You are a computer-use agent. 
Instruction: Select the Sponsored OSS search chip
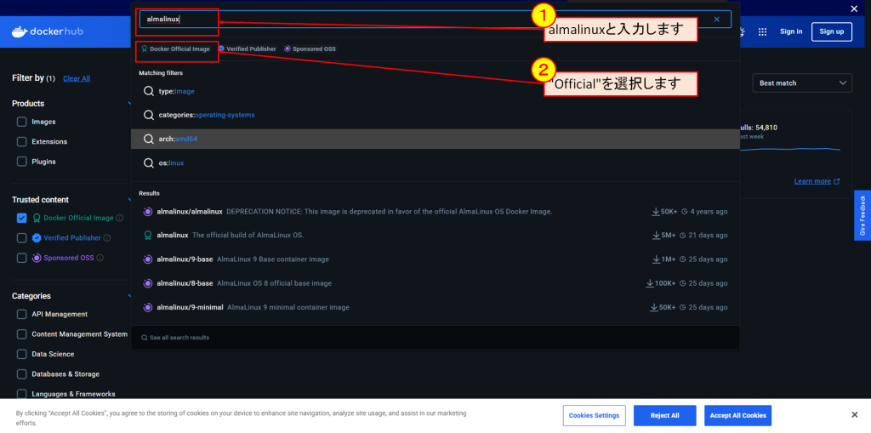click(x=310, y=48)
